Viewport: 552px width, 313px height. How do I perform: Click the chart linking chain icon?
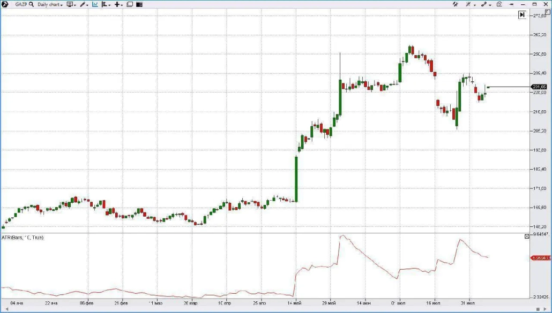click(x=485, y=4)
